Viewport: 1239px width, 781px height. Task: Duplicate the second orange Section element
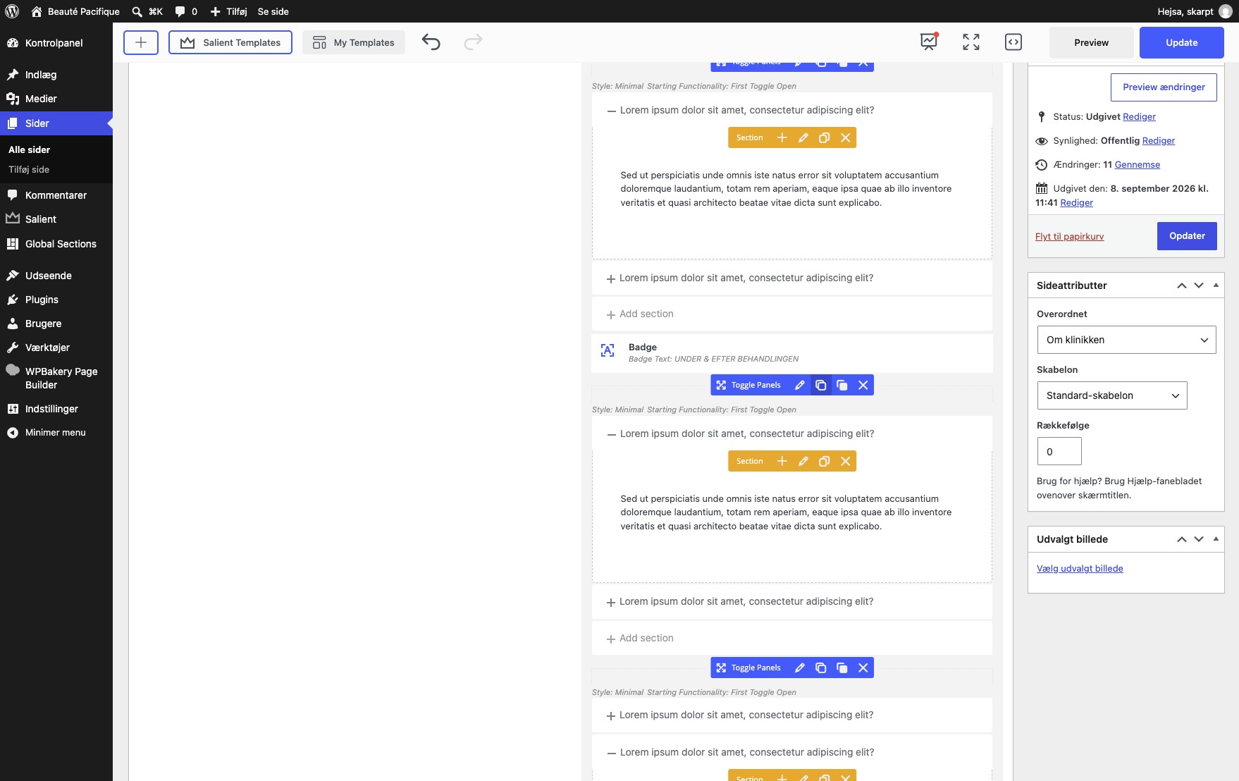click(x=824, y=461)
